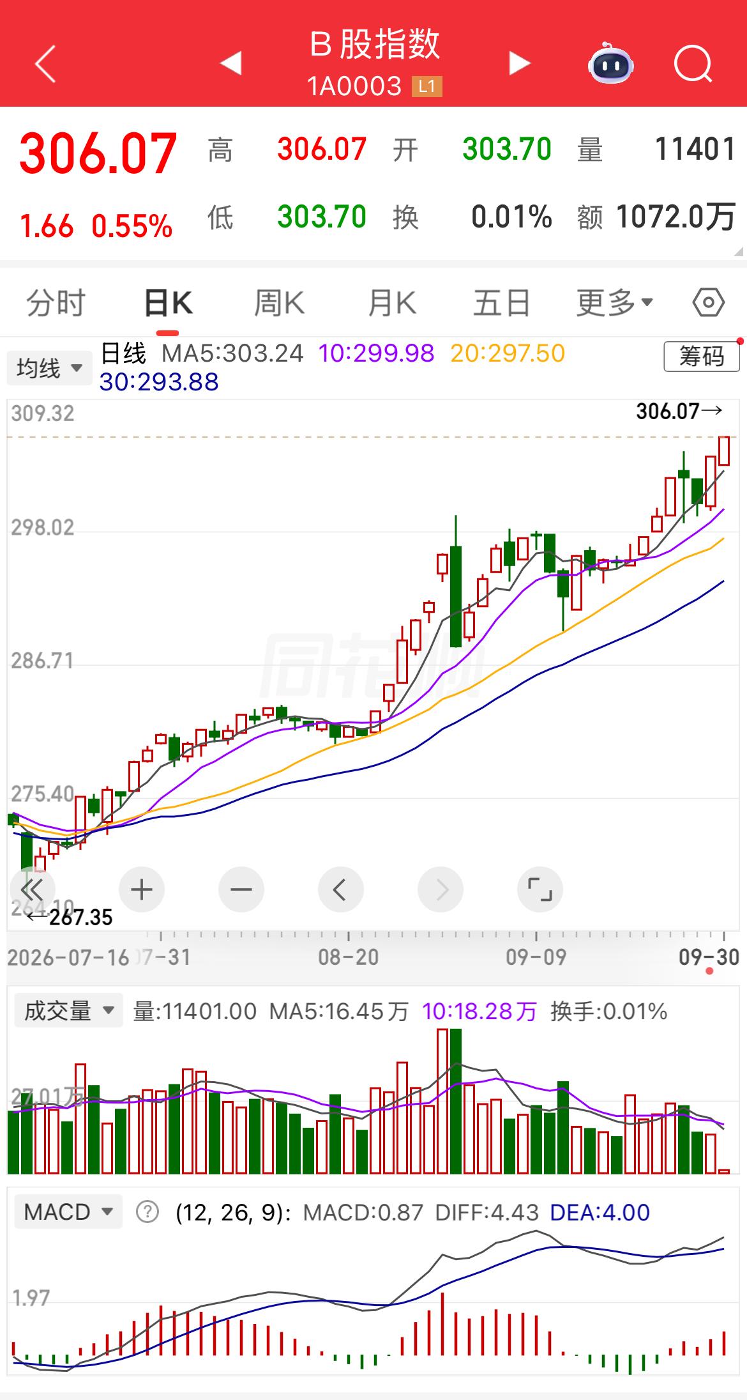This screenshot has height=1400, width=747.
Task: Tap the current price 306.07 headline
Action: [x=98, y=153]
